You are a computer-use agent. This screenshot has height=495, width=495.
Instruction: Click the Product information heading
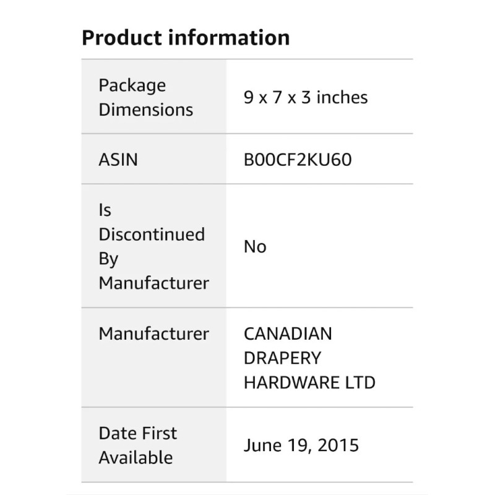point(186,38)
